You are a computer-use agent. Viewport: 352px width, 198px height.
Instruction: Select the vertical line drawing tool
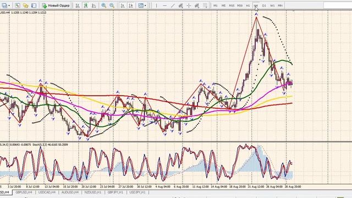[156, 5]
